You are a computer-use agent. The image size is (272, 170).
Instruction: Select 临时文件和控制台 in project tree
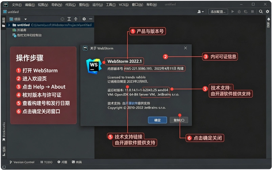coord(27,35)
